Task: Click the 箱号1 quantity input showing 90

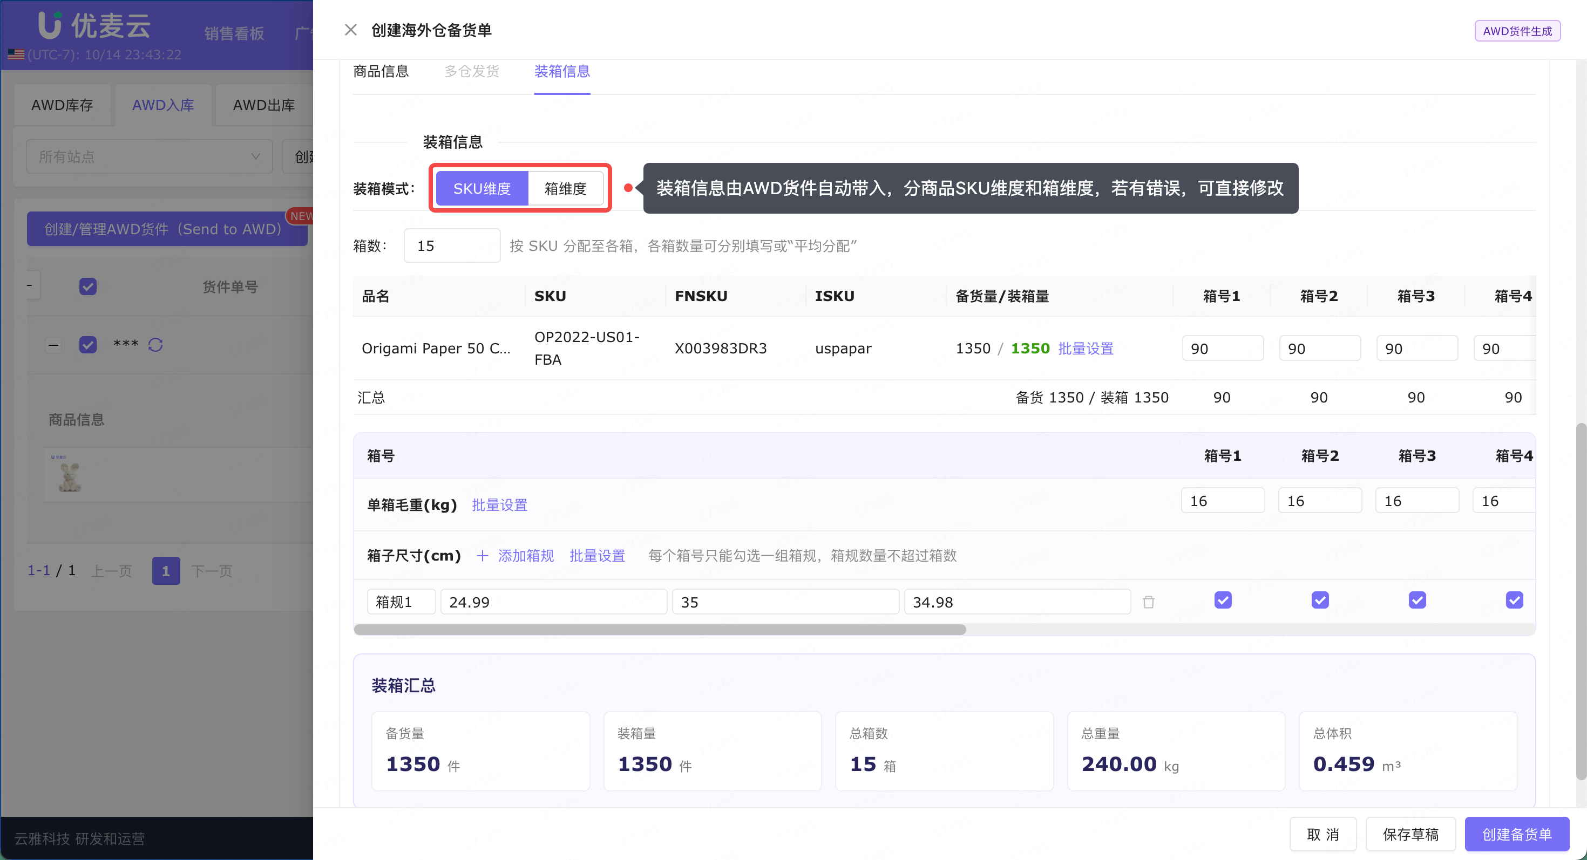Action: [1222, 349]
